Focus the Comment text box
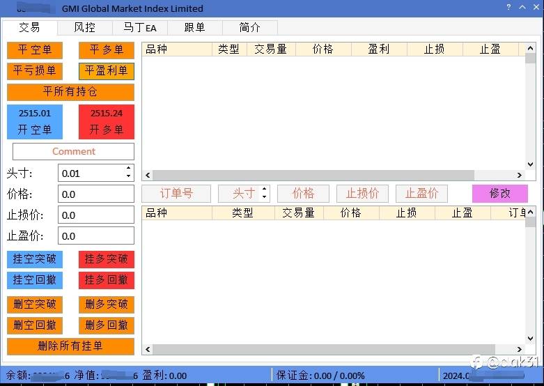Viewport: 544px width, 386px height. pos(74,151)
